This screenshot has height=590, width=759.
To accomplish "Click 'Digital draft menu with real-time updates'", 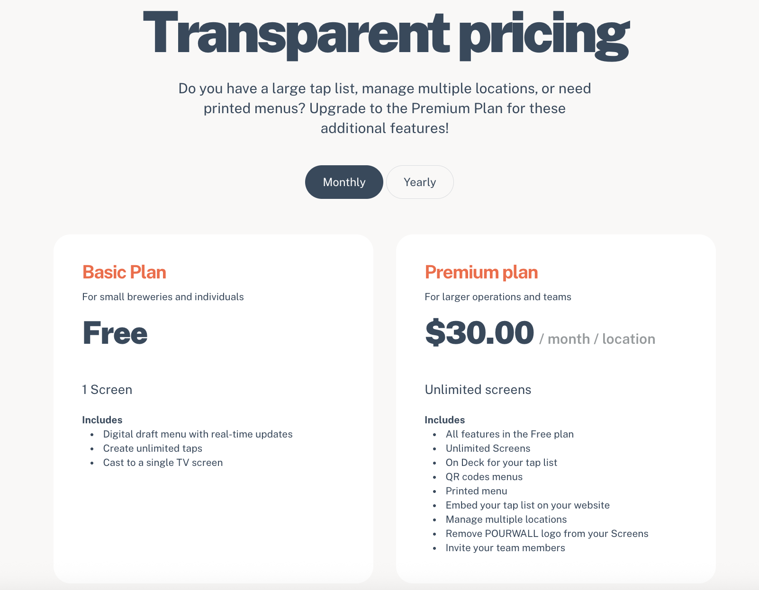I will (198, 434).
